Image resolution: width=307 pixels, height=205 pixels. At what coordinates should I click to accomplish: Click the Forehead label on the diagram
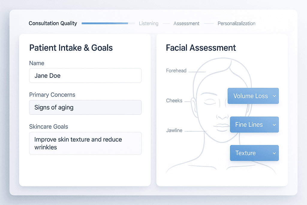click(x=176, y=71)
